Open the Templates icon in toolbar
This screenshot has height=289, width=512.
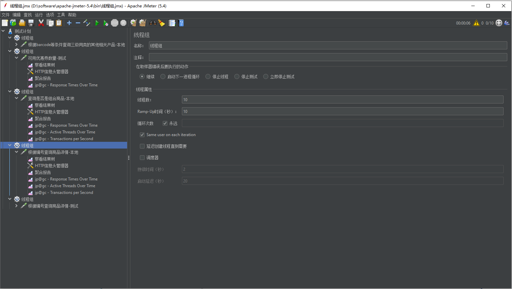(13, 23)
